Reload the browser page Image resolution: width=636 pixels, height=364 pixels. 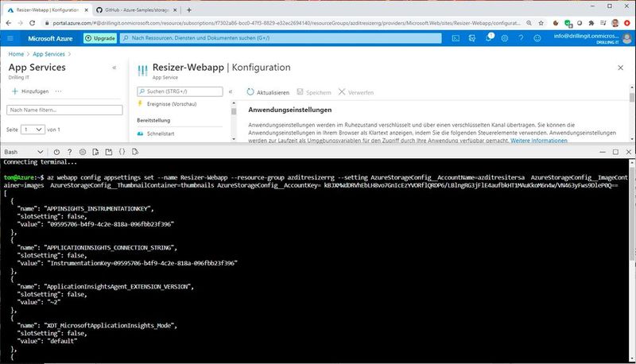tap(33, 23)
